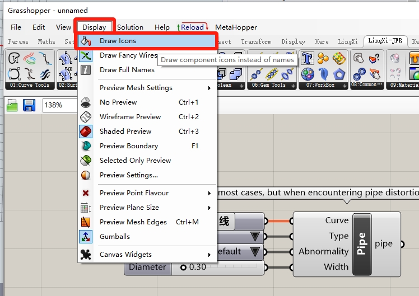Click the blue boxes icon left of the Gem Tools panel

(236, 74)
